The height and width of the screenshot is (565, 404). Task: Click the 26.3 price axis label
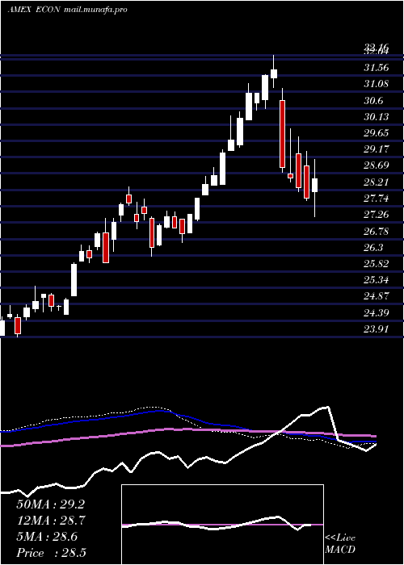[x=373, y=247]
